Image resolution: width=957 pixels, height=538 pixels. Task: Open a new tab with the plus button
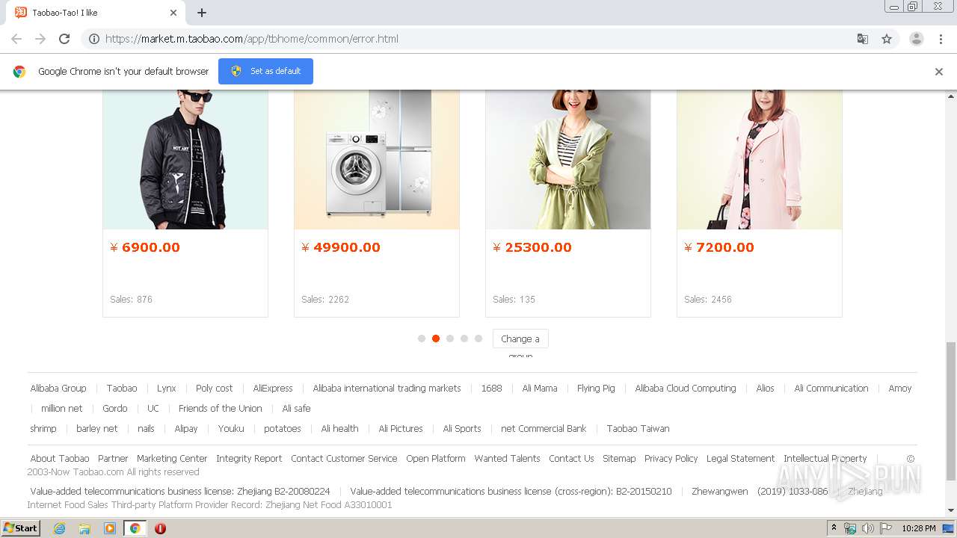point(202,13)
